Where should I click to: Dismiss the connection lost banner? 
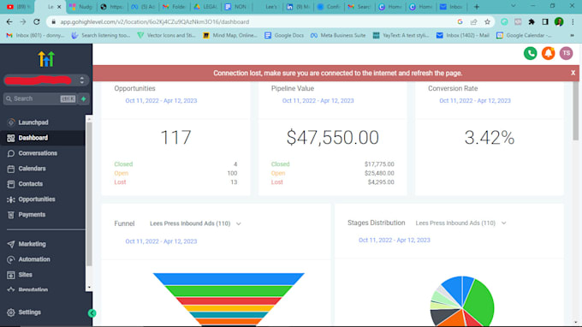[x=573, y=73]
